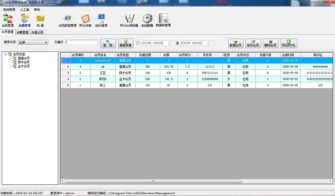
Task: Open the 数据库管理 icon
Action: point(163,20)
